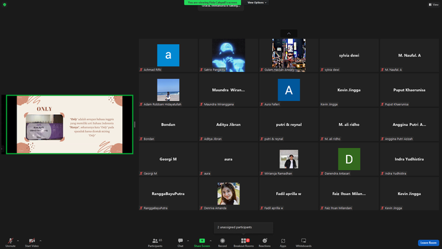Click the Unmute microphone icon
The width and height of the screenshot is (442, 249).
[x=10, y=241]
